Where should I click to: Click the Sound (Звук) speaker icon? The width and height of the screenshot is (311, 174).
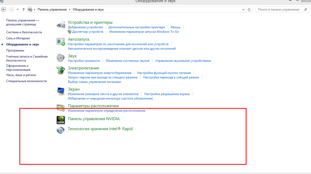(61, 58)
